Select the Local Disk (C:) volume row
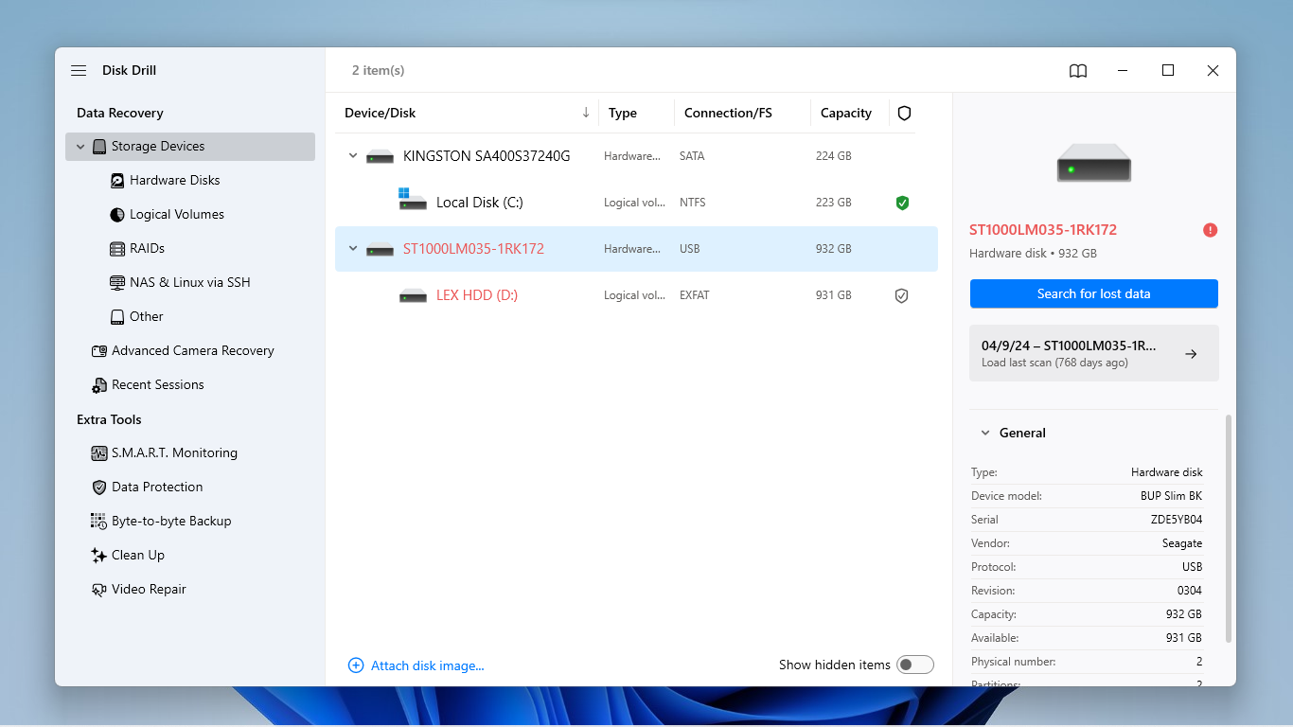Image resolution: width=1293 pixels, height=727 pixels. pos(636,203)
